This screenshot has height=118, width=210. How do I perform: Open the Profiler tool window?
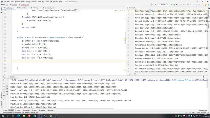click(50, 110)
